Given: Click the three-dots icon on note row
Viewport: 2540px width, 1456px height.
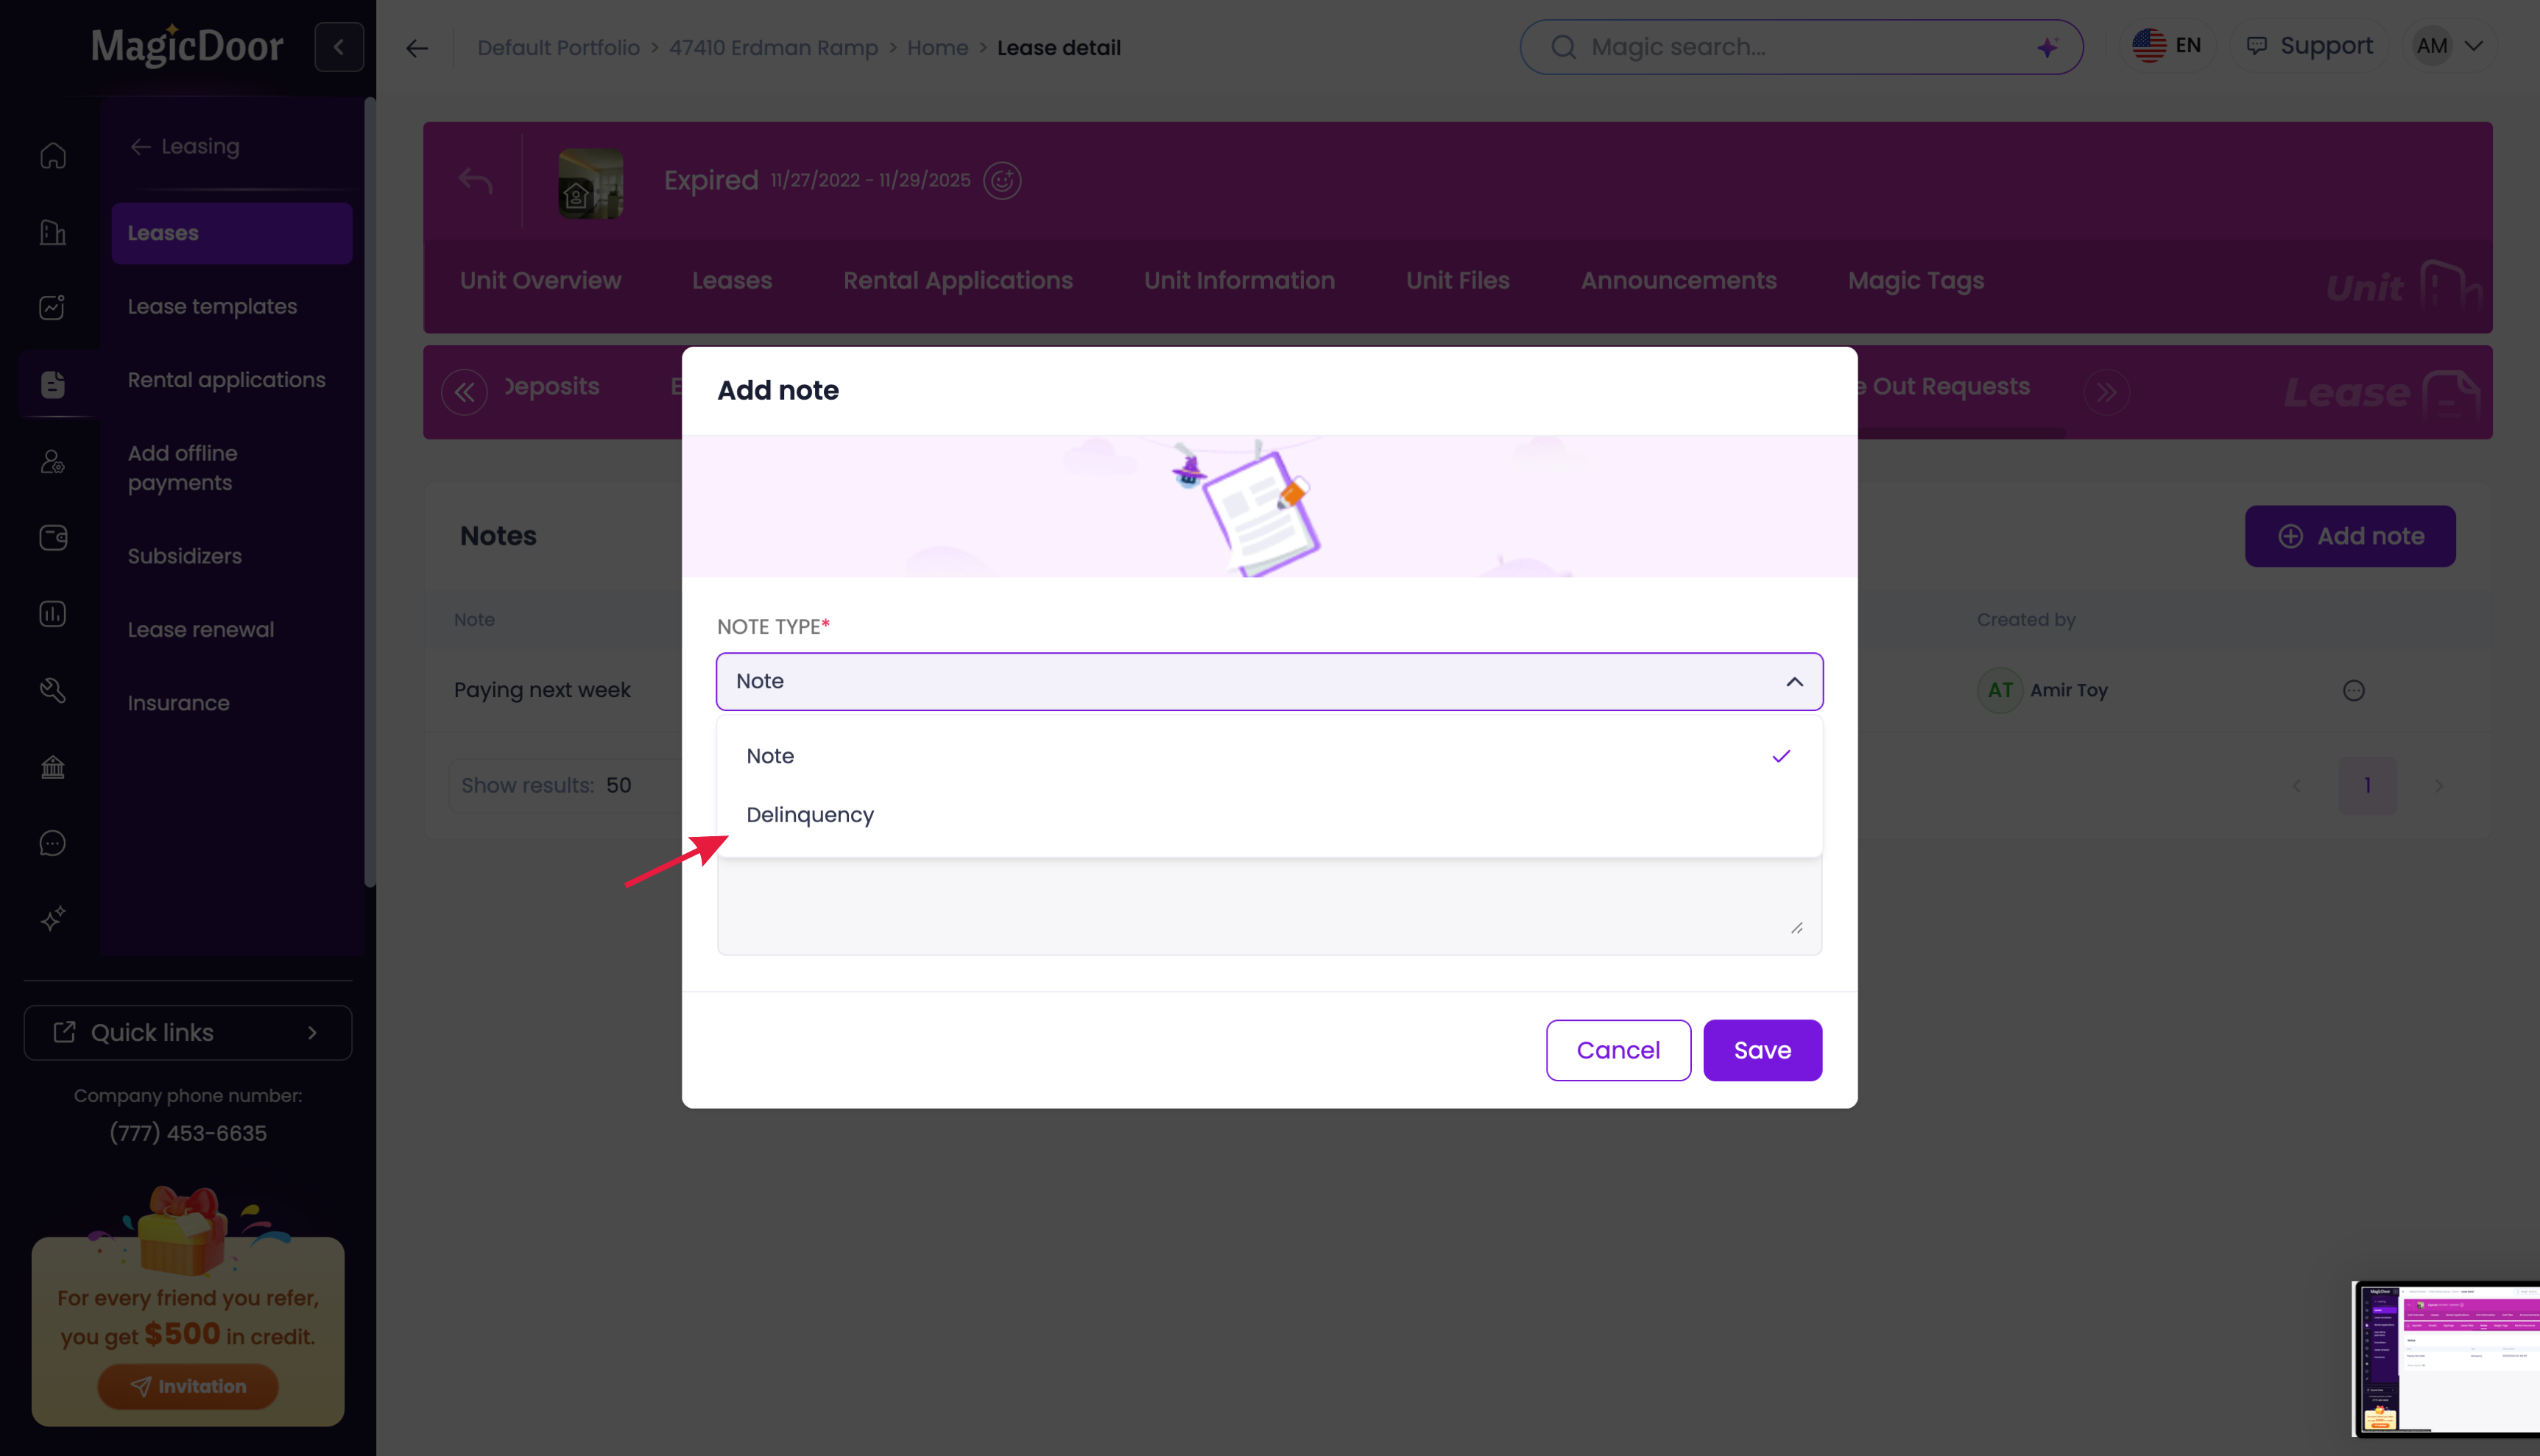Looking at the screenshot, I should [2353, 690].
